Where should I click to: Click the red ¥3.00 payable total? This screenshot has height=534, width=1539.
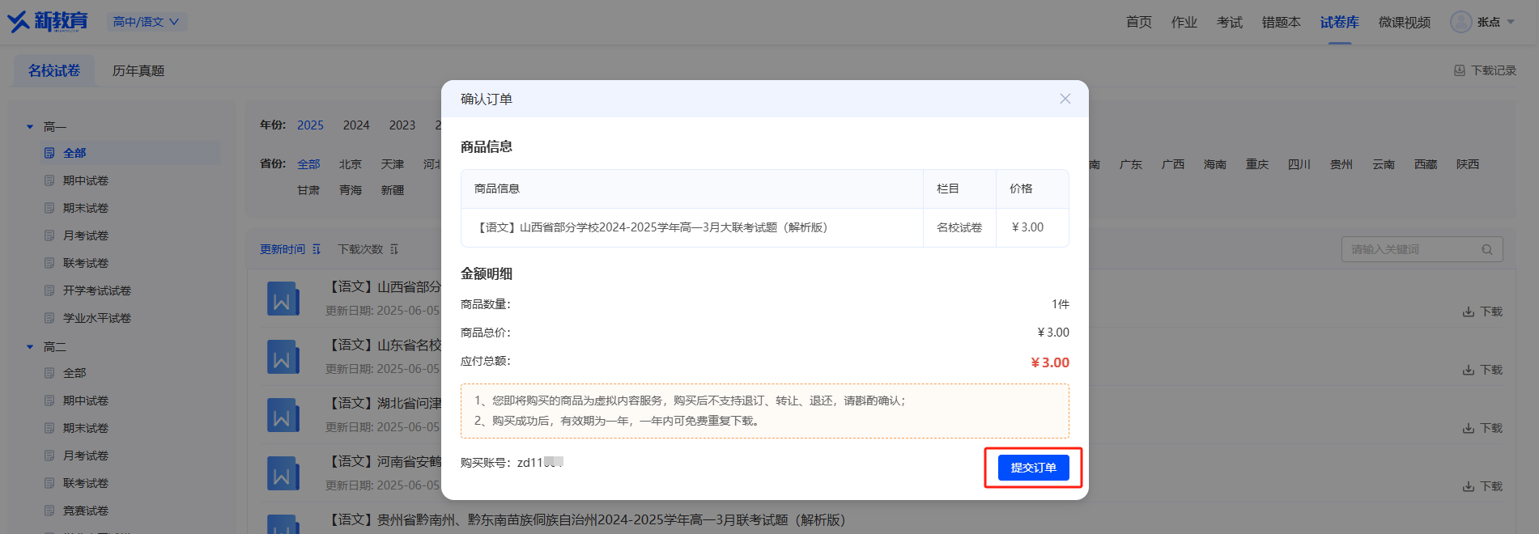point(1050,362)
